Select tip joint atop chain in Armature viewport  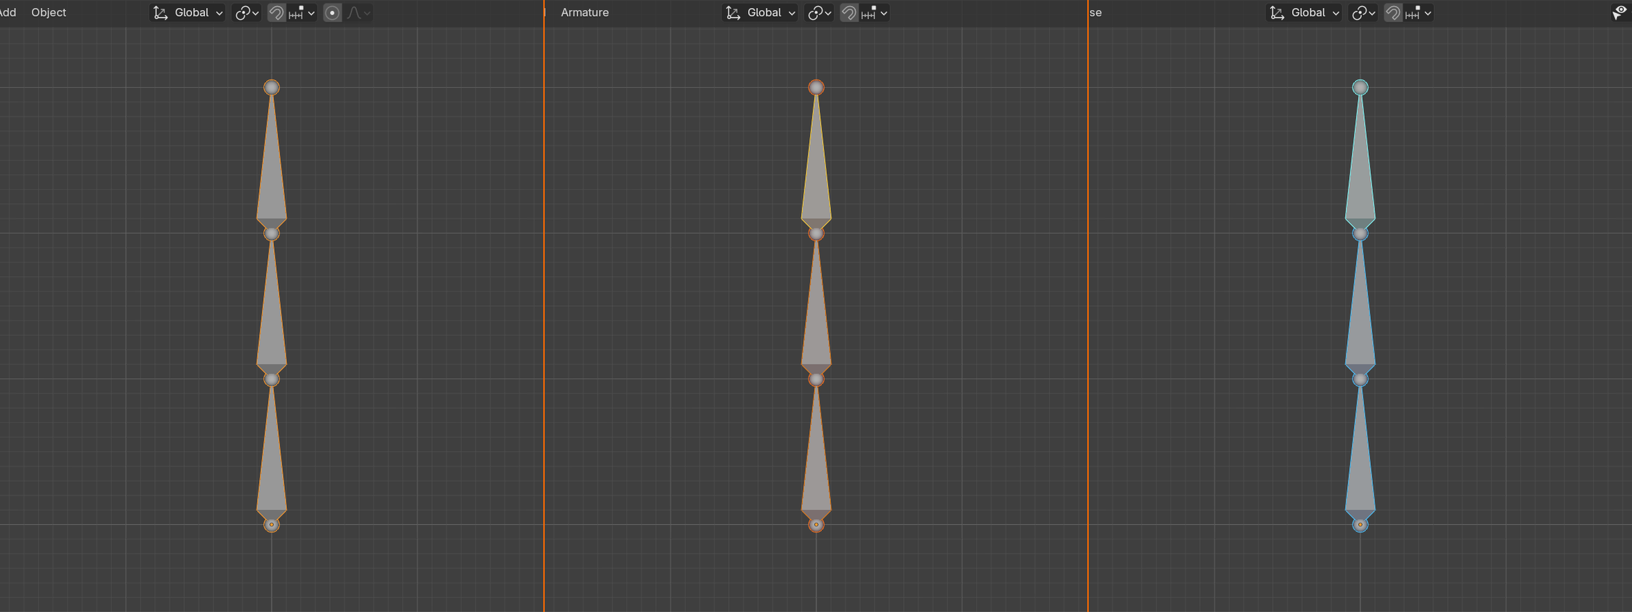pos(816,87)
